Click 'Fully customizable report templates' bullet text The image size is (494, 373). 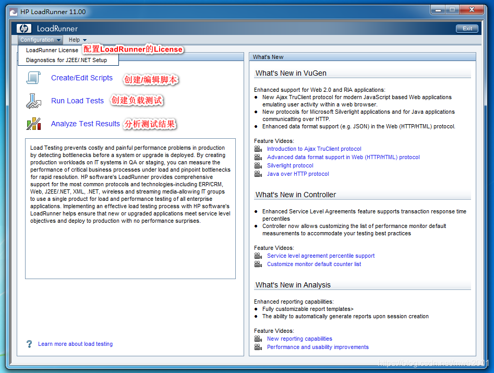308,309
